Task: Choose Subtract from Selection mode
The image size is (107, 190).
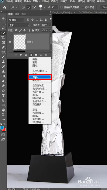Action: click(34, 7)
